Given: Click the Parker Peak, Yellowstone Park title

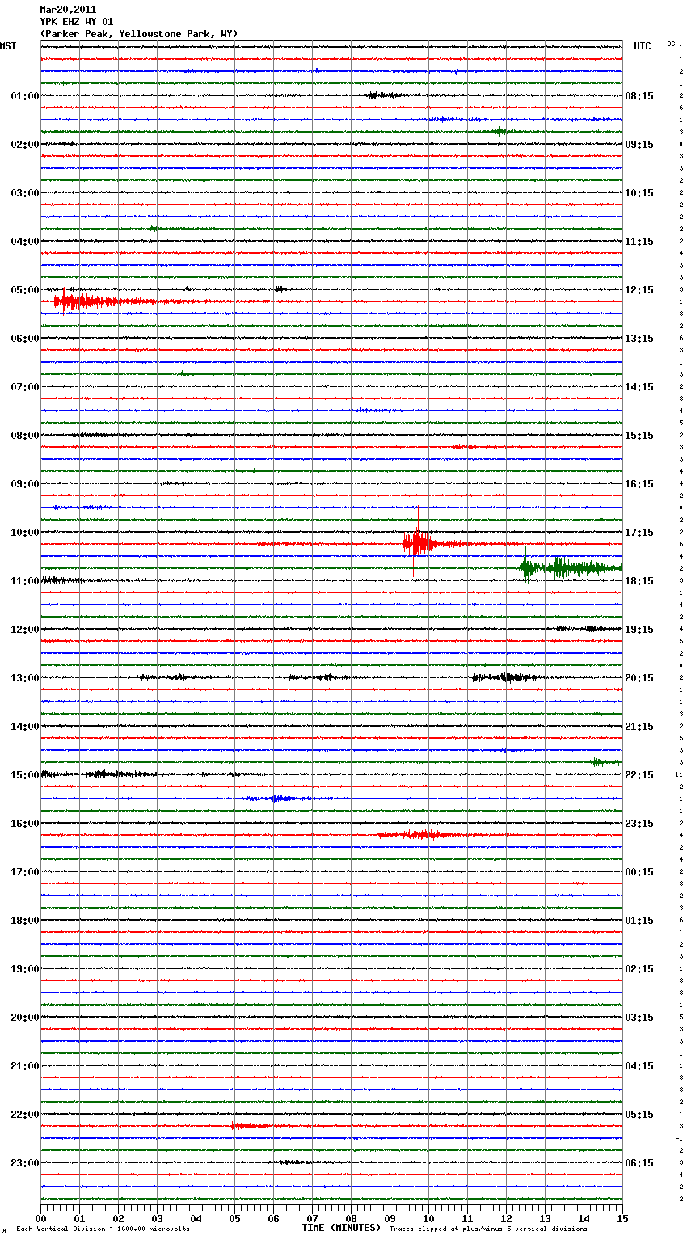Looking at the screenshot, I should pyautogui.click(x=139, y=34).
